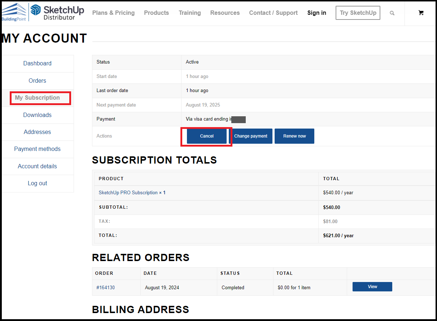This screenshot has height=321, width=437.
Task: Click the SketchUp Distributor logo
Action: (57, 12)
